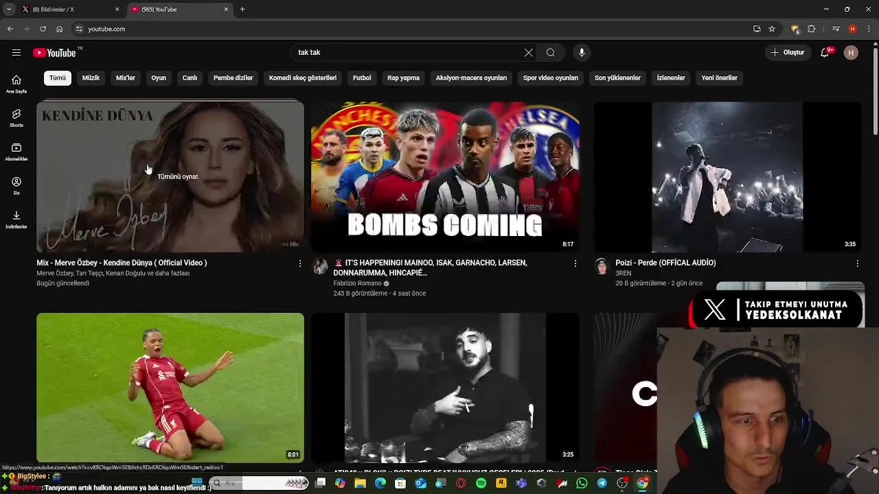Close the YouTube browser tab
Image resolution: width=879 pixels, height=494 pixels.
tap(226, 10)
